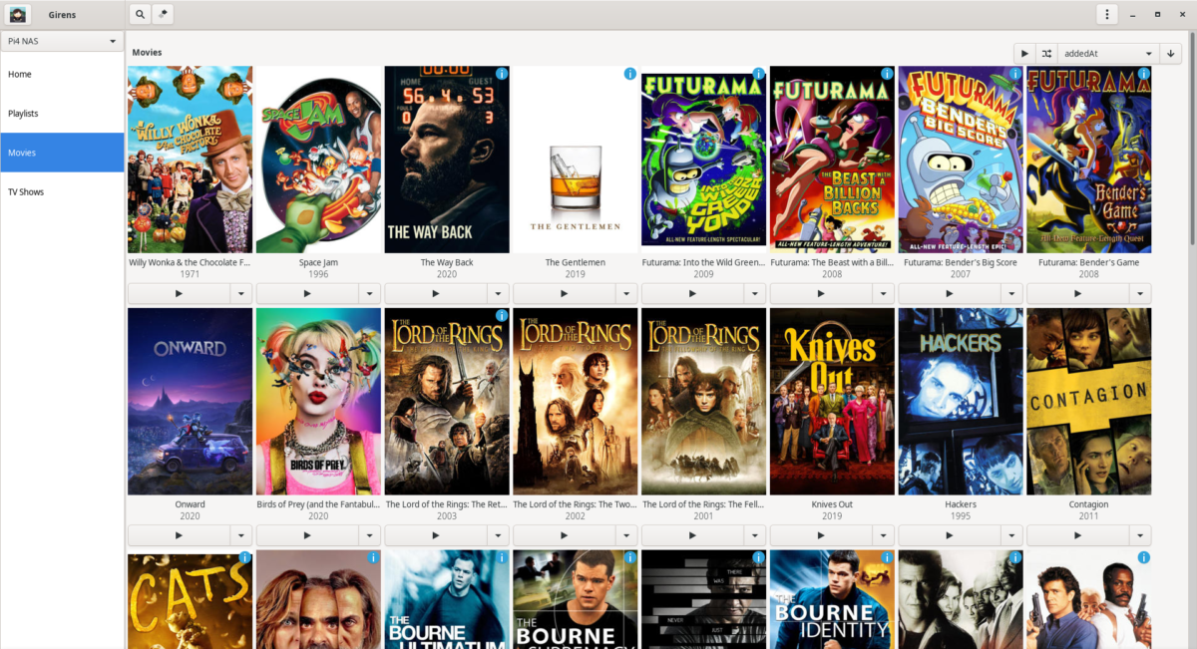This screenshot has width=1197, height=649.
Task: Expand play options arrow for The Gentlemen
Action: 626,294
